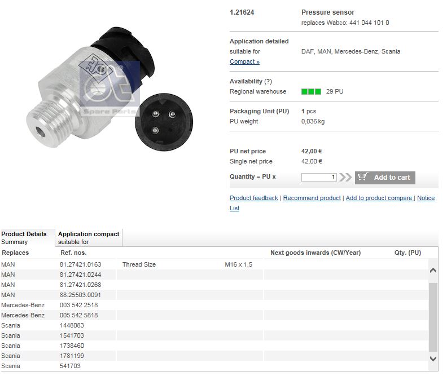Click the 29 PU stock value
Image resolution: width=447 pixels, height=376 pixels.
pos(335,91)
